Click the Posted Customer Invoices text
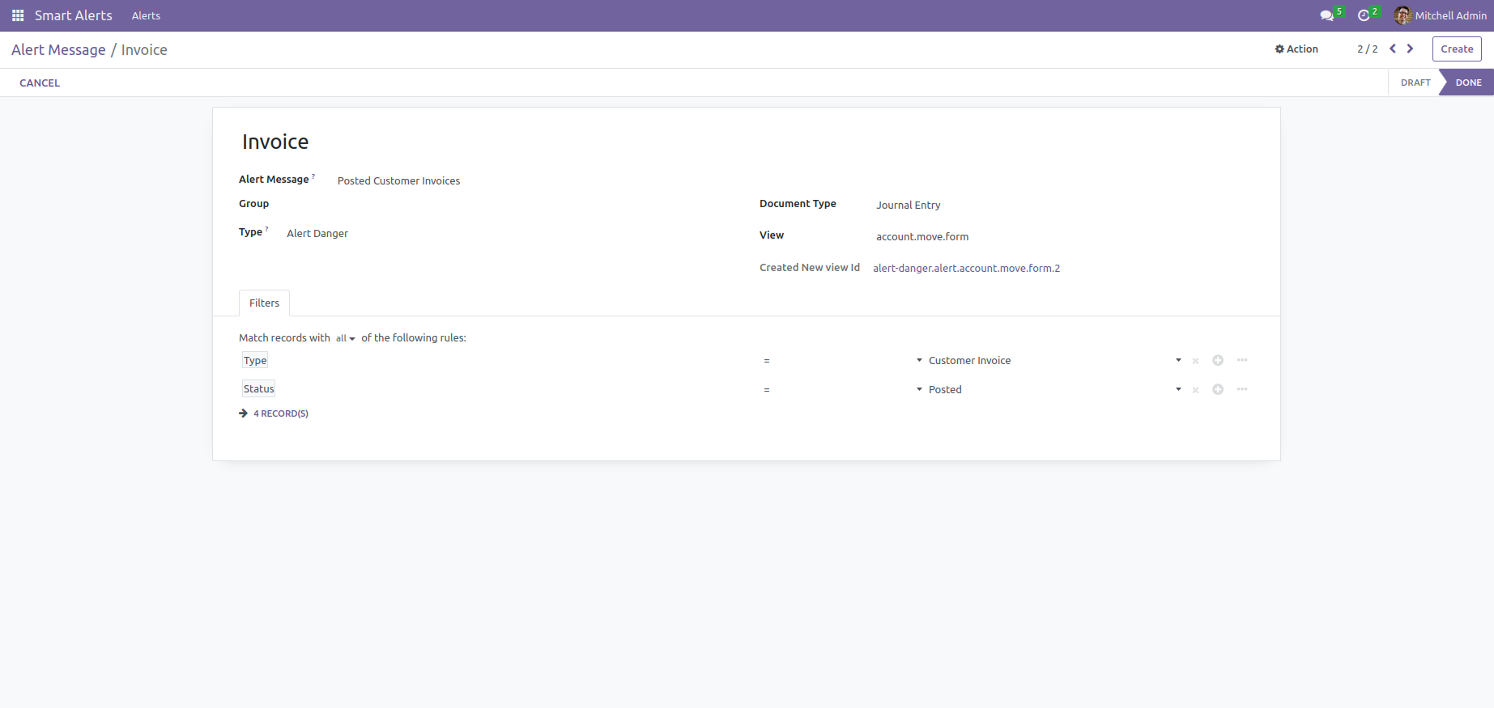The image size is (1494, 708). pyautogui.click(x=398, y=181)
